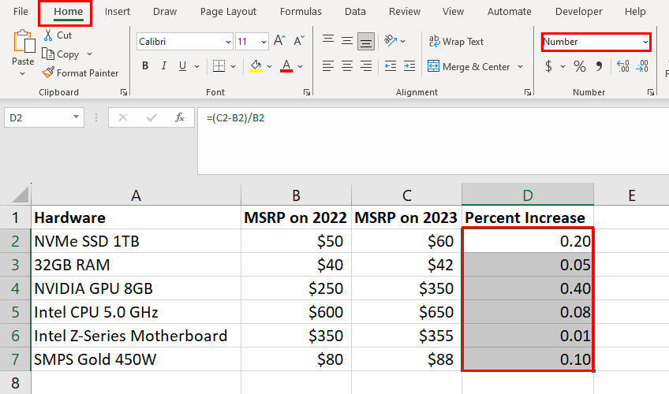Click the Insert Function fx icon

click(180, 117)
